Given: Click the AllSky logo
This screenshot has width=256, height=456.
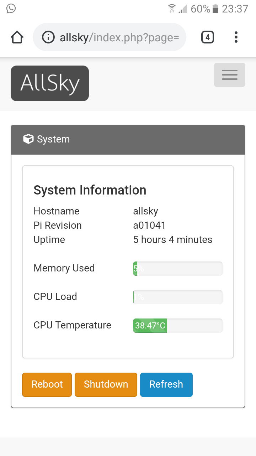Looking at the screenshot, I should [50, 83].
